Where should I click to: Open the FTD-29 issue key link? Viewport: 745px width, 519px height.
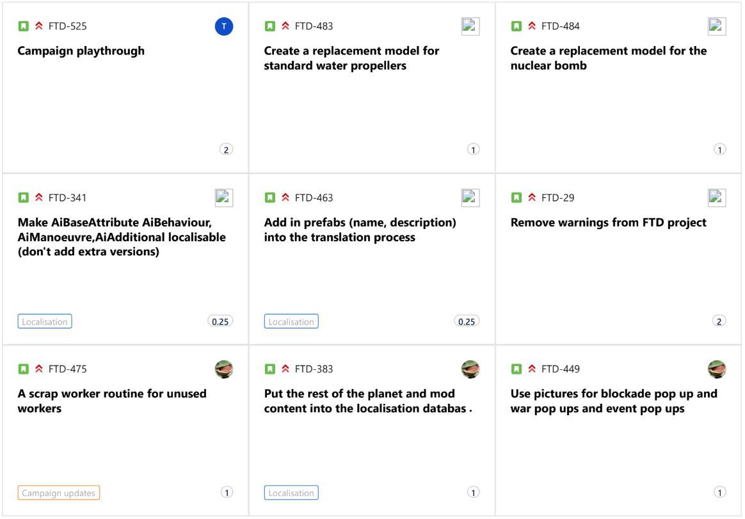pos(558,198)
